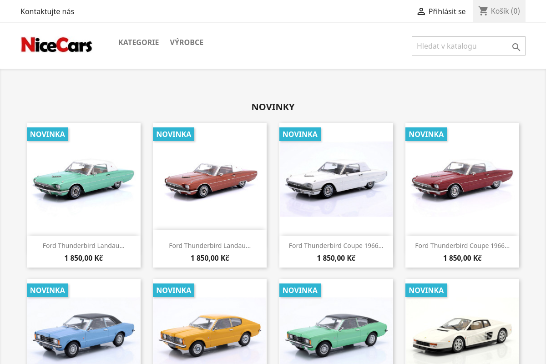The height and width of the screenshot is (364, 546).
Task: Open the green coupe with black roof
Action: coord(336,321)
